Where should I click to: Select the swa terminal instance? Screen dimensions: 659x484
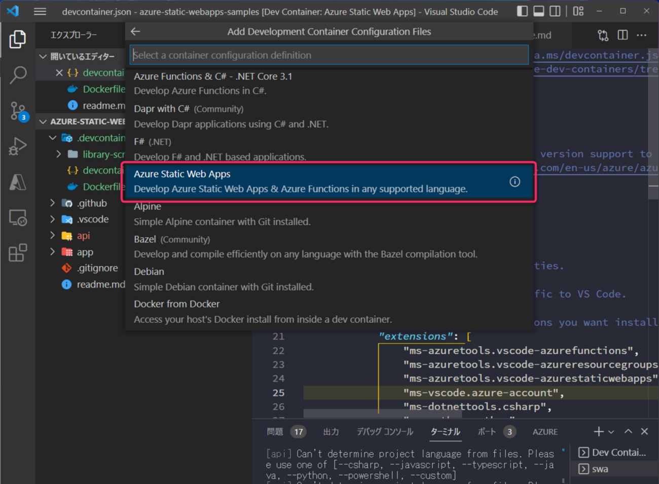tap(615, 469)
